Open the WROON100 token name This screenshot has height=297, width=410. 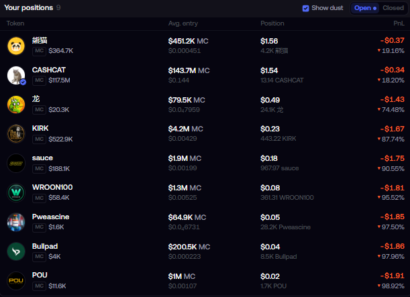[52, 187]
